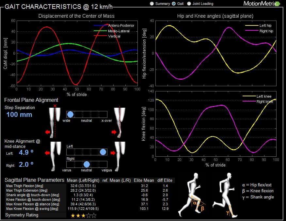
Task: Click the Max Thigh Extension [deg] row label
Action: pyautogui.click(x=27, y=190)
